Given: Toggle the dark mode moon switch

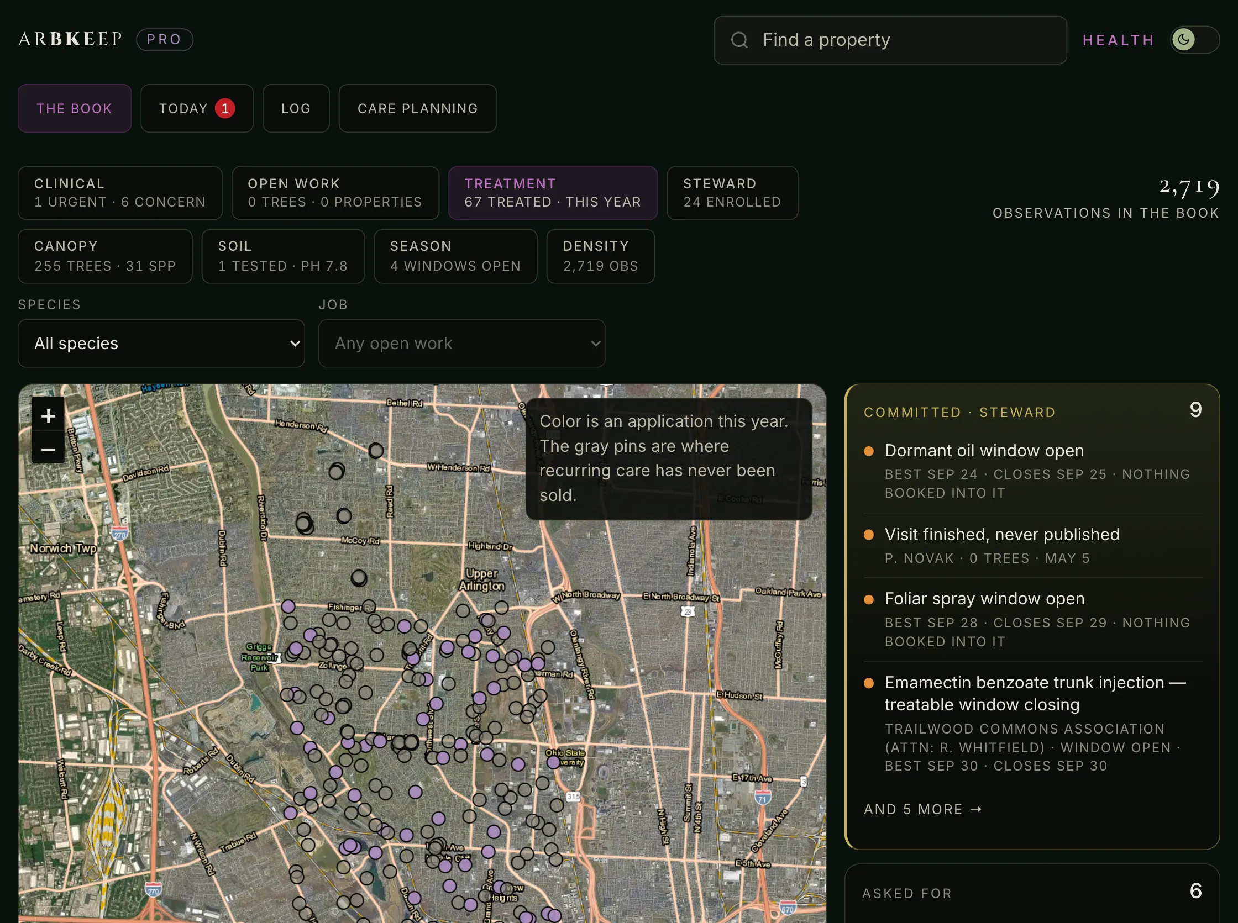Looking at the screenshot, I should (1194, 40).
